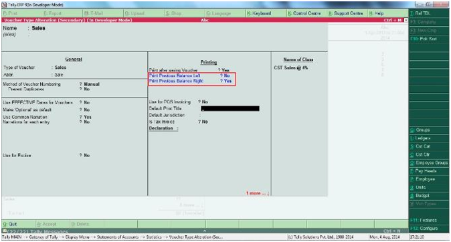Open H: Help from the top bar
The image size is (451, 242).
(x=376, y=13)
